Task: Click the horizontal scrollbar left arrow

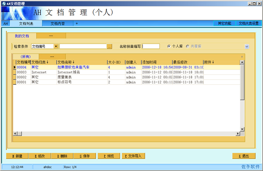Action: [15, 134]
